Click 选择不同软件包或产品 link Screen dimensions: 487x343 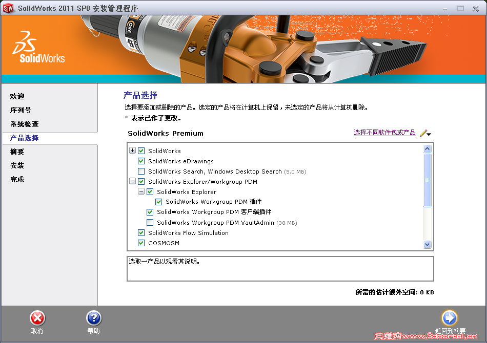(384, 133)
